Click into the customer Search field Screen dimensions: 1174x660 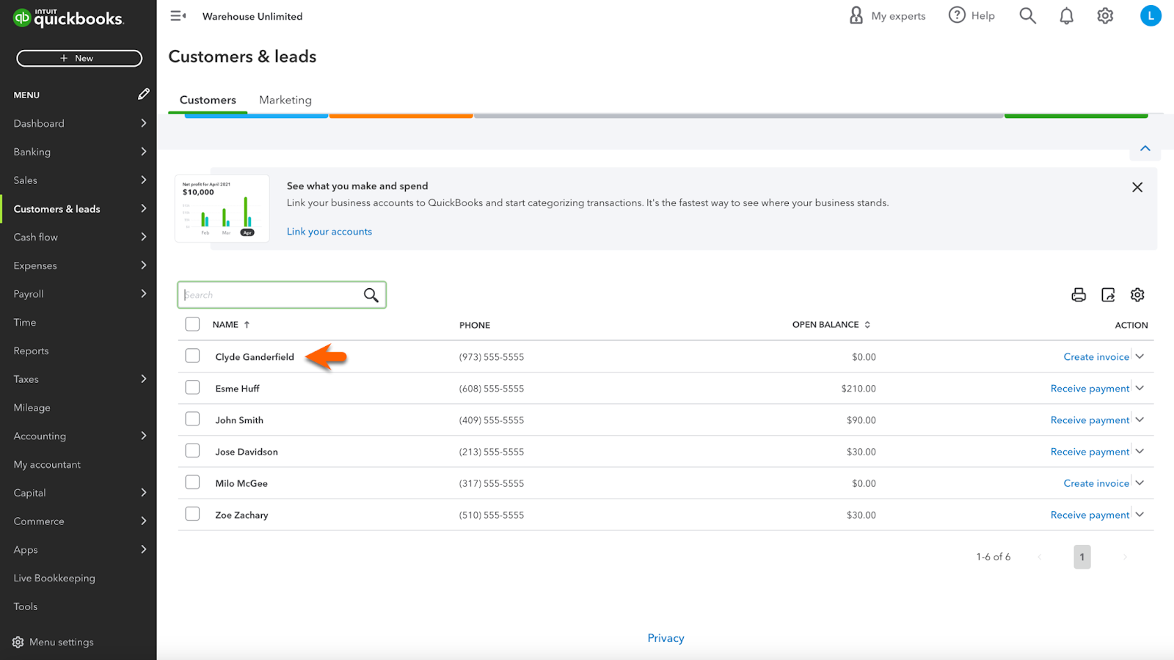coord(270,295)
